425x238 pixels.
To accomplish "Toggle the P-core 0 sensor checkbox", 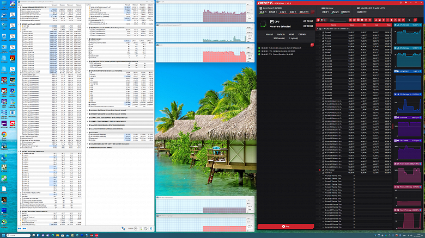I will click(x=319, y=33).
